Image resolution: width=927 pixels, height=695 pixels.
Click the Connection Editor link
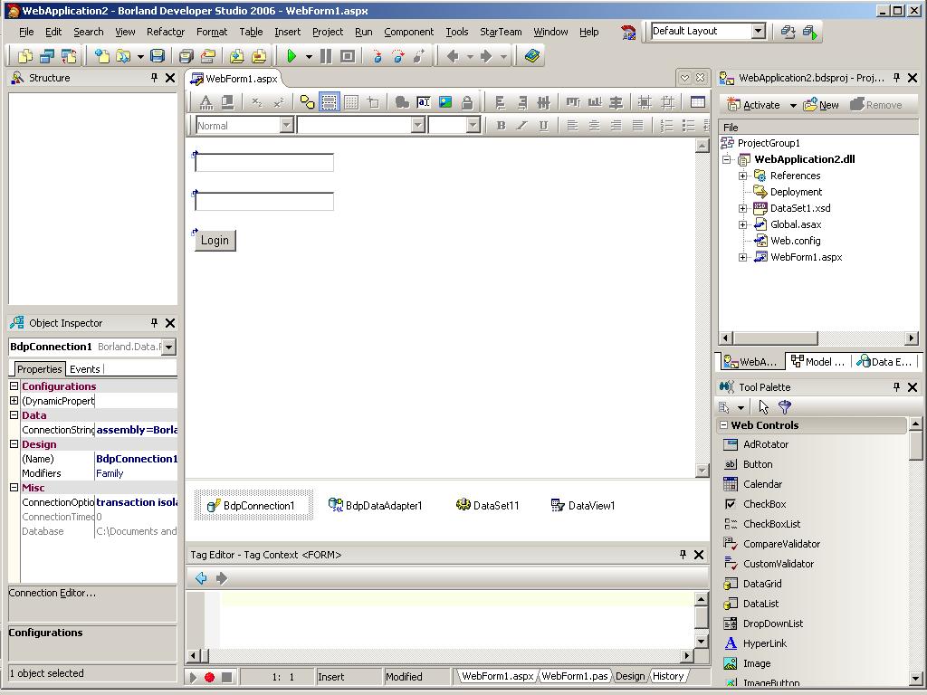(52, 593)
